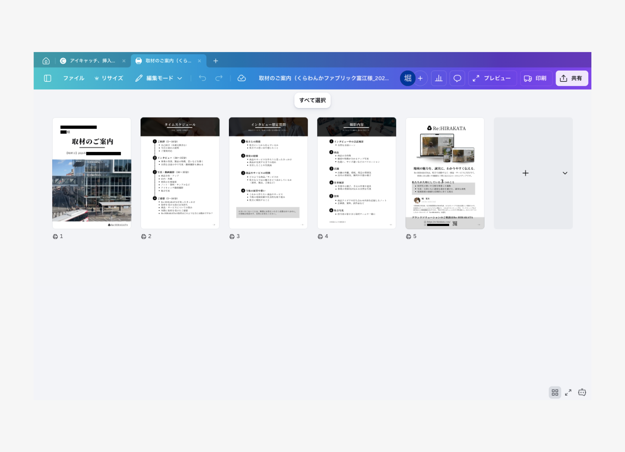The image size is (625, 452).
Task: Click すべて選択 button
Action: [x=312, y=100]
